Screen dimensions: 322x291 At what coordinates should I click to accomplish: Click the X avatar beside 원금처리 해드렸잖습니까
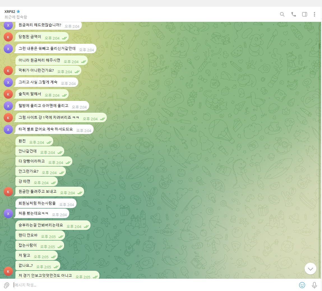pyautogui.click(x=8, y=26)
